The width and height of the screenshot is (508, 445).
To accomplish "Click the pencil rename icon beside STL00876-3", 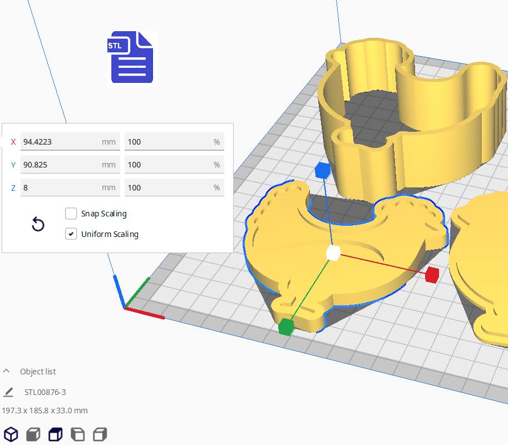I will pos(8,392).
